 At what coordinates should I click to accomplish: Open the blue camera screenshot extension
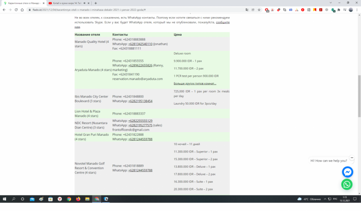pos(291,10)
